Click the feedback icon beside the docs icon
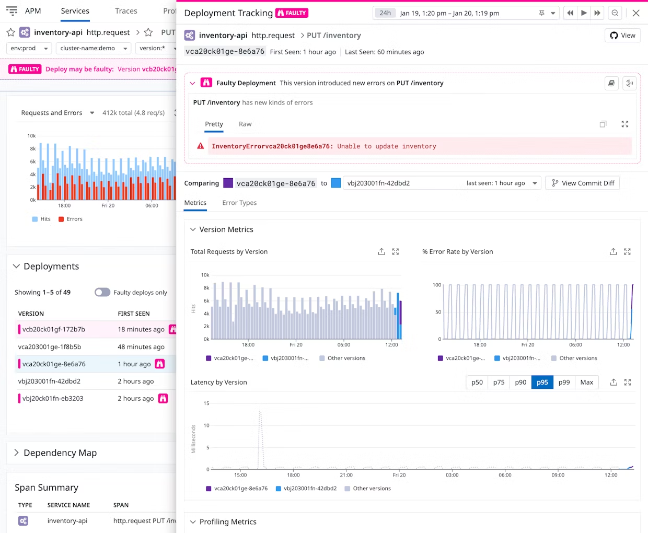This screenshot has width=648, height=533. tap(630, 83)
